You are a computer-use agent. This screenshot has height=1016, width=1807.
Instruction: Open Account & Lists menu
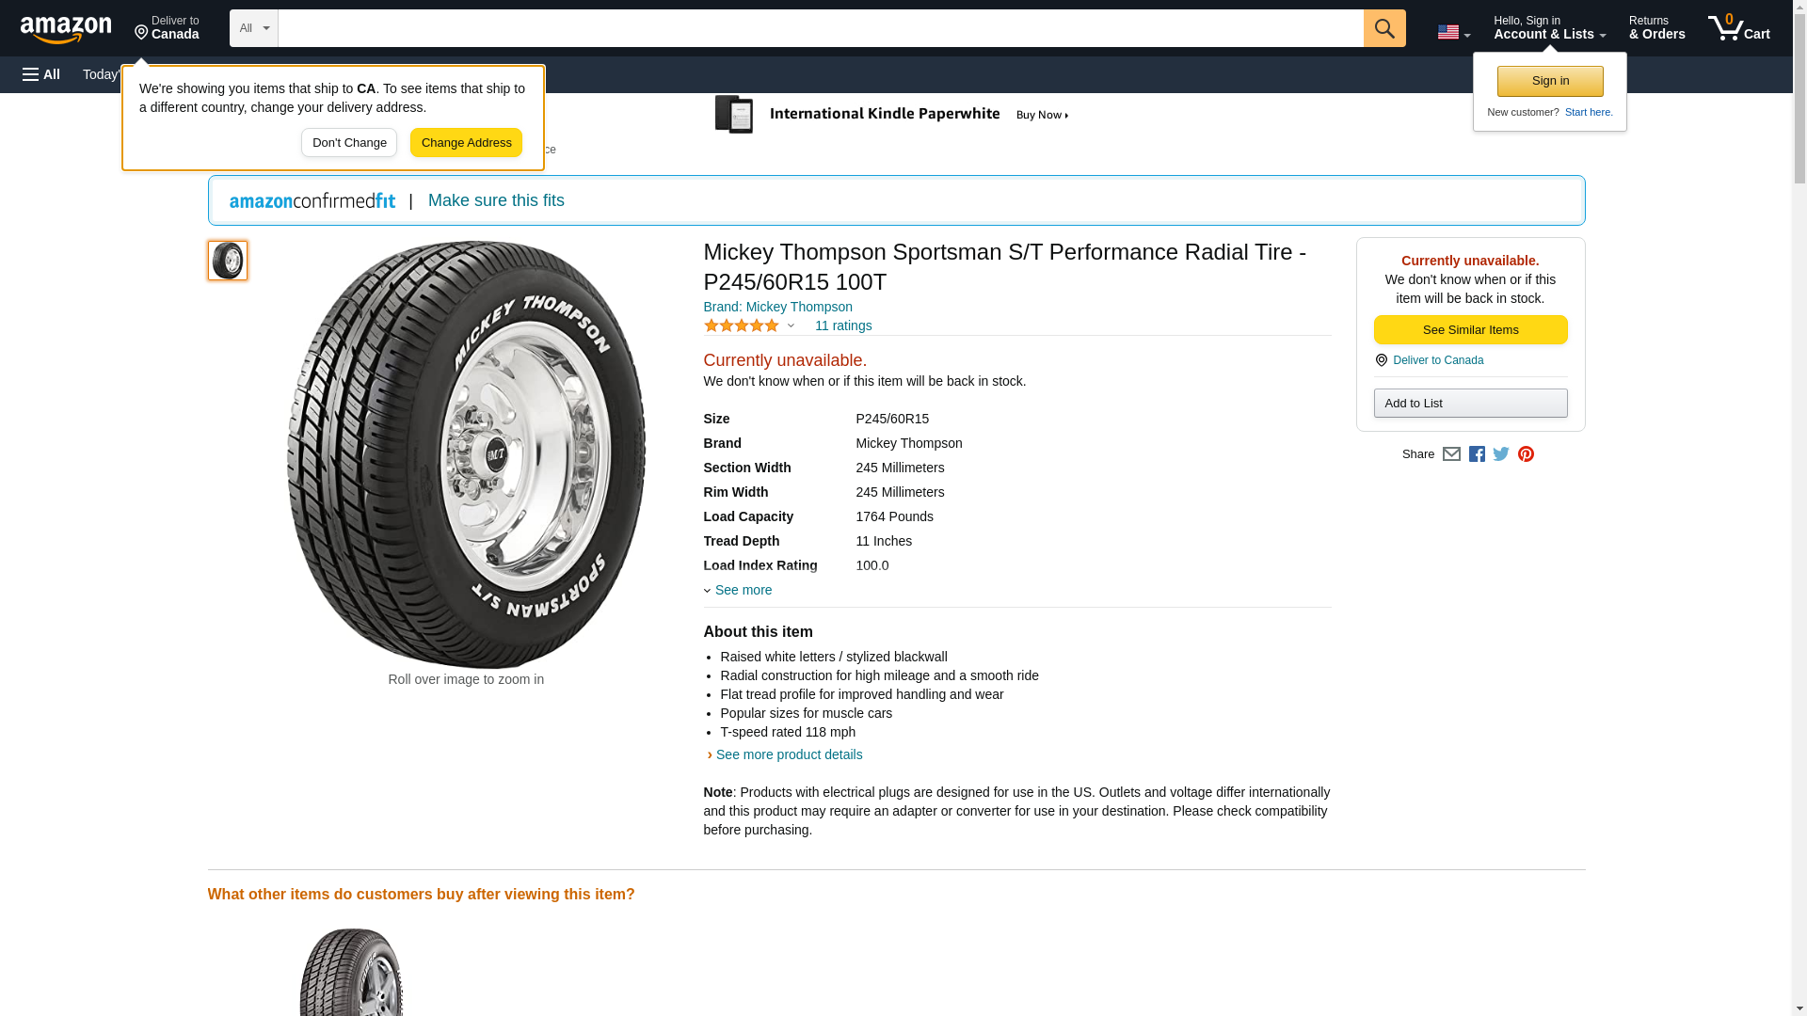[1549, 28]
